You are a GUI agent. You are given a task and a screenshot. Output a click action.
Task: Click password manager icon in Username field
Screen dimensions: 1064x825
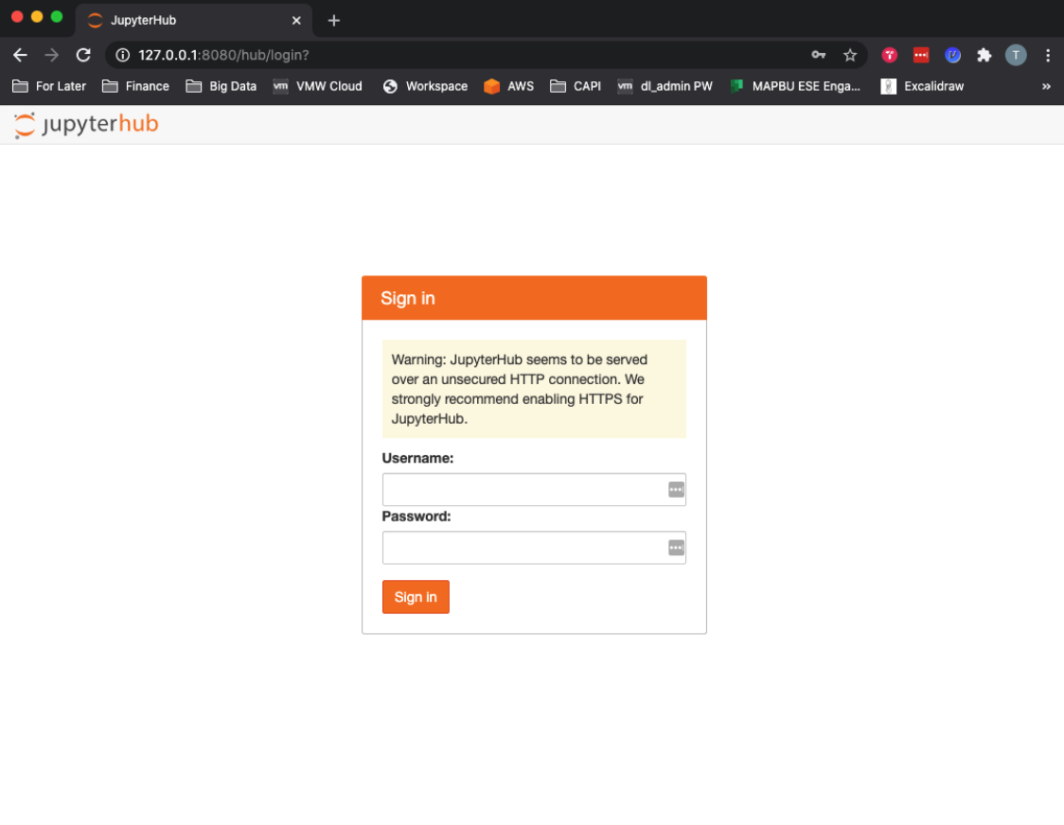coord(676,489)
